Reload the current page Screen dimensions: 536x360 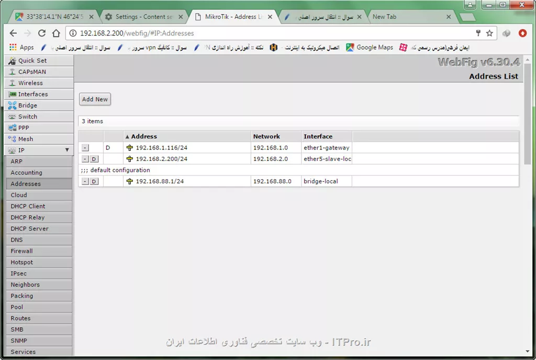coord(42,33)
